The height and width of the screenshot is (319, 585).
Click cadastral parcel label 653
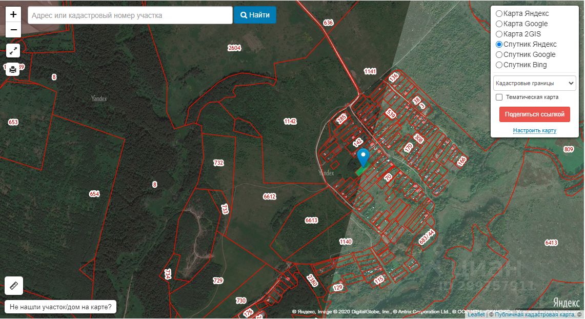click(13, 122)
